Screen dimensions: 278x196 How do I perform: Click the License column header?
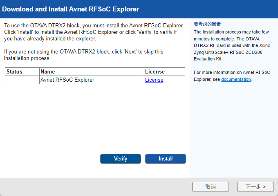155,72
